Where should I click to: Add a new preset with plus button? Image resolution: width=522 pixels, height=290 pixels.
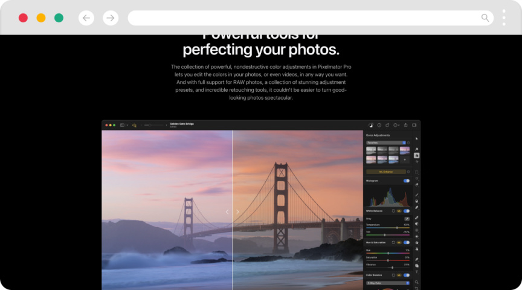coord(405,160)
